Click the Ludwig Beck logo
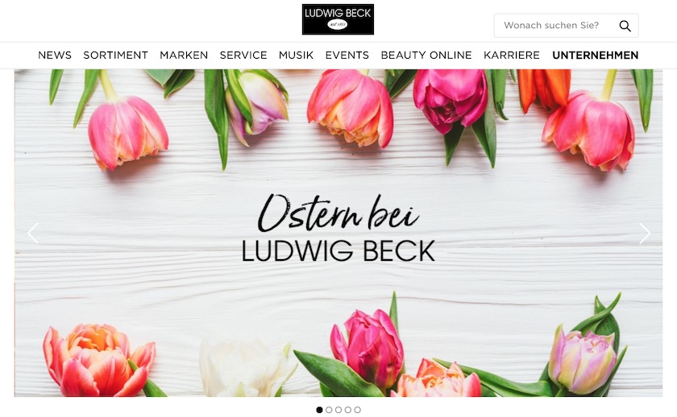677x417 pixels. coord(338,19)
